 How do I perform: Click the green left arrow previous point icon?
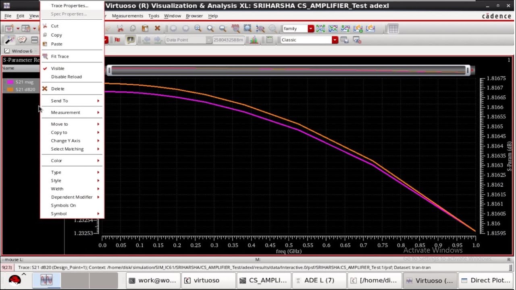point(146,40)
